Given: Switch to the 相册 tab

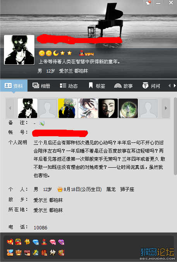Looking at the screenshot, I should pos(41,86).
